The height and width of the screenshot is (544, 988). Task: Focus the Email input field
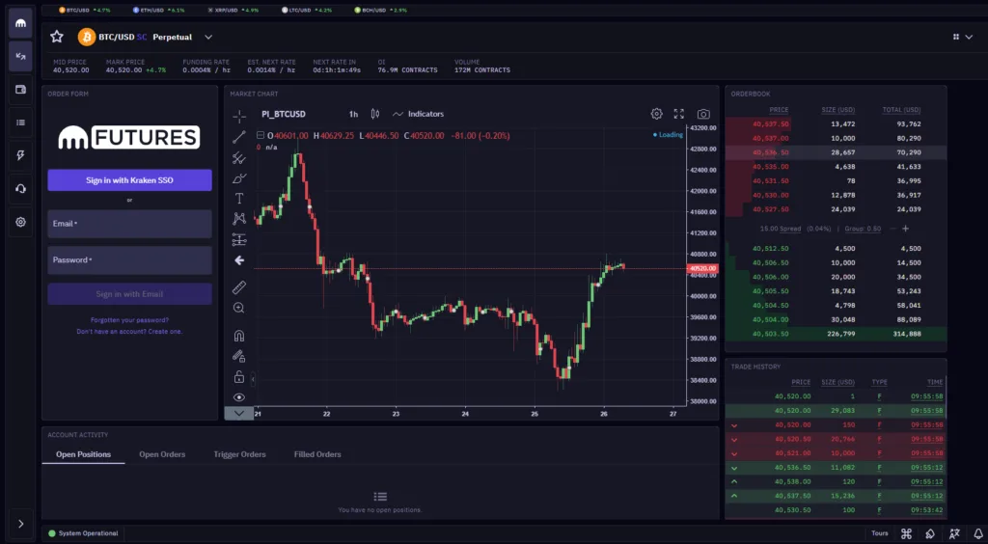click(x=130, y=224)
